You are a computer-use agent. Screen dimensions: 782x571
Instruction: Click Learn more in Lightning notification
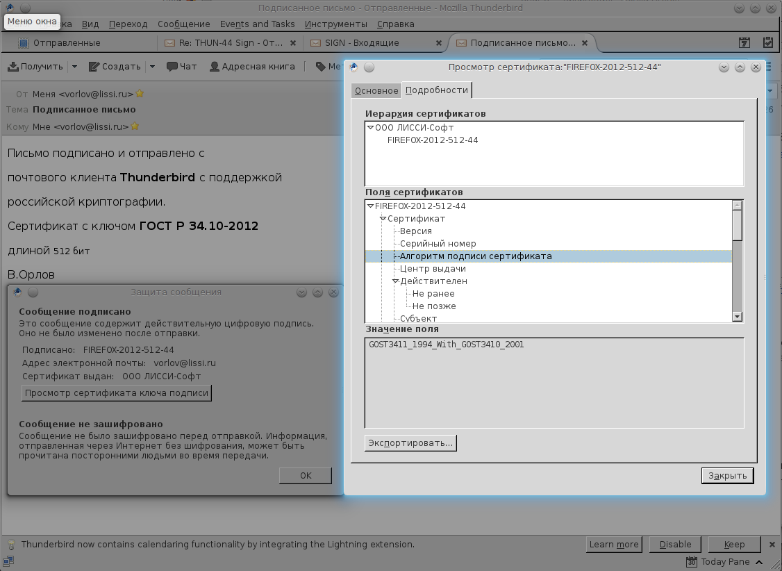click(x=614, y=544)
